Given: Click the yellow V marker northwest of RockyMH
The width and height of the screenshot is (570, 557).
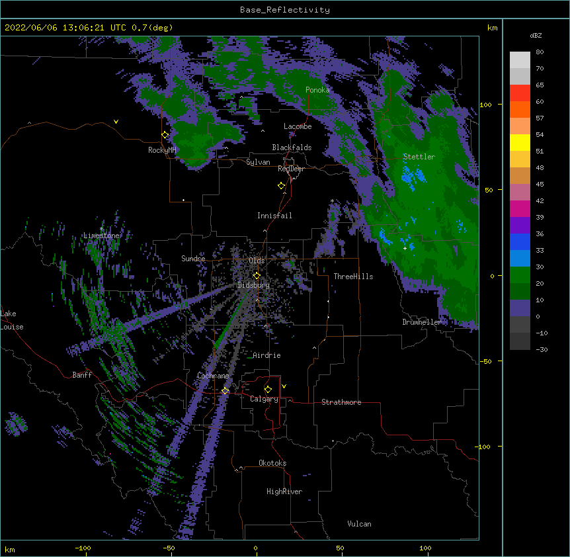Looking at the screenshot, I should coord(116,122).
